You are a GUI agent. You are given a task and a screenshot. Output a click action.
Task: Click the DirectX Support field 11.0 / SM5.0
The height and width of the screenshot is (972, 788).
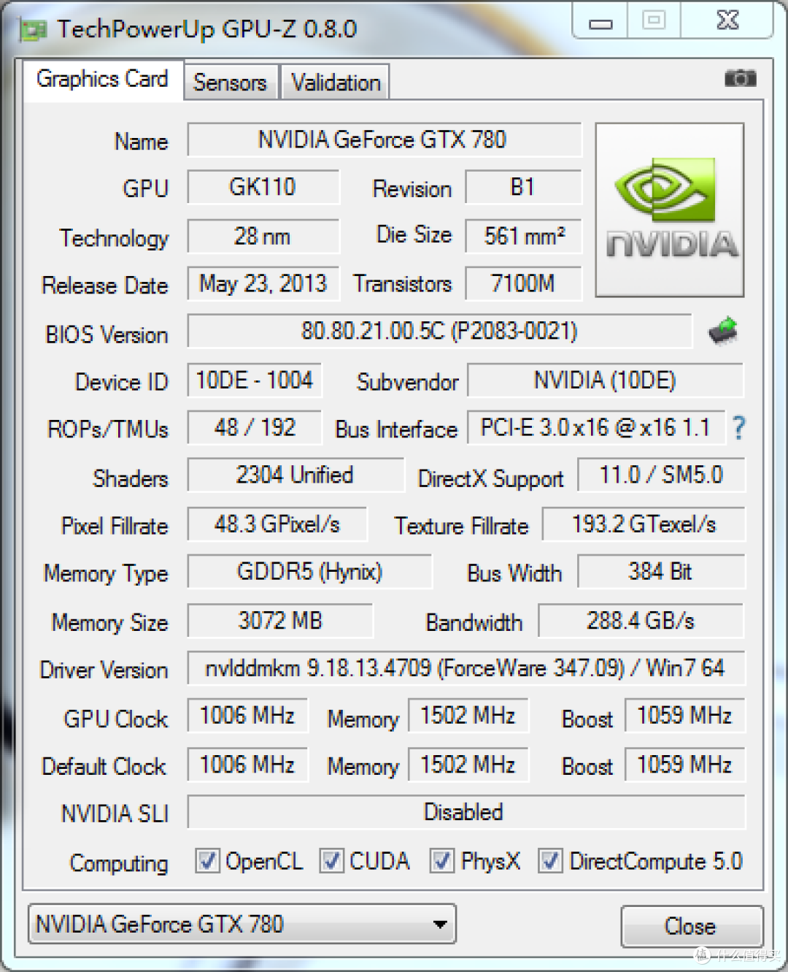click(x=661, y=475)
